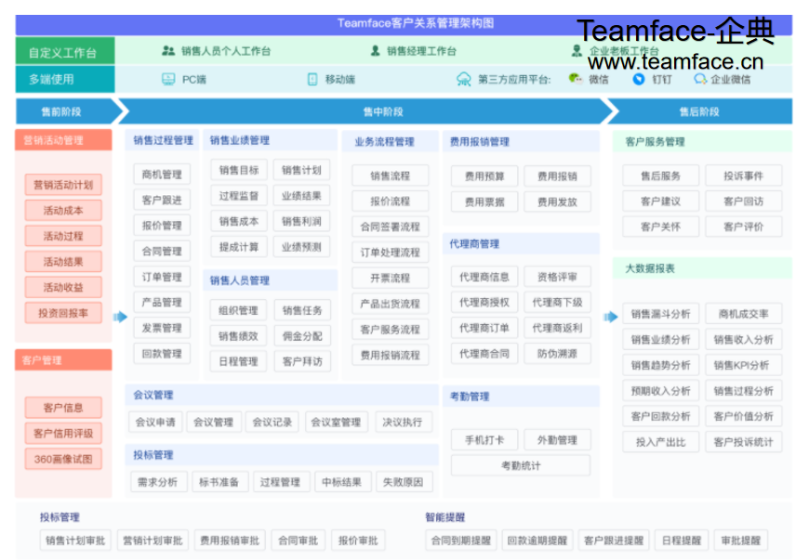Viewport: 809px width, 560px height.
Task: Click the 合同签署流程 box
Action: click(390, 227)
